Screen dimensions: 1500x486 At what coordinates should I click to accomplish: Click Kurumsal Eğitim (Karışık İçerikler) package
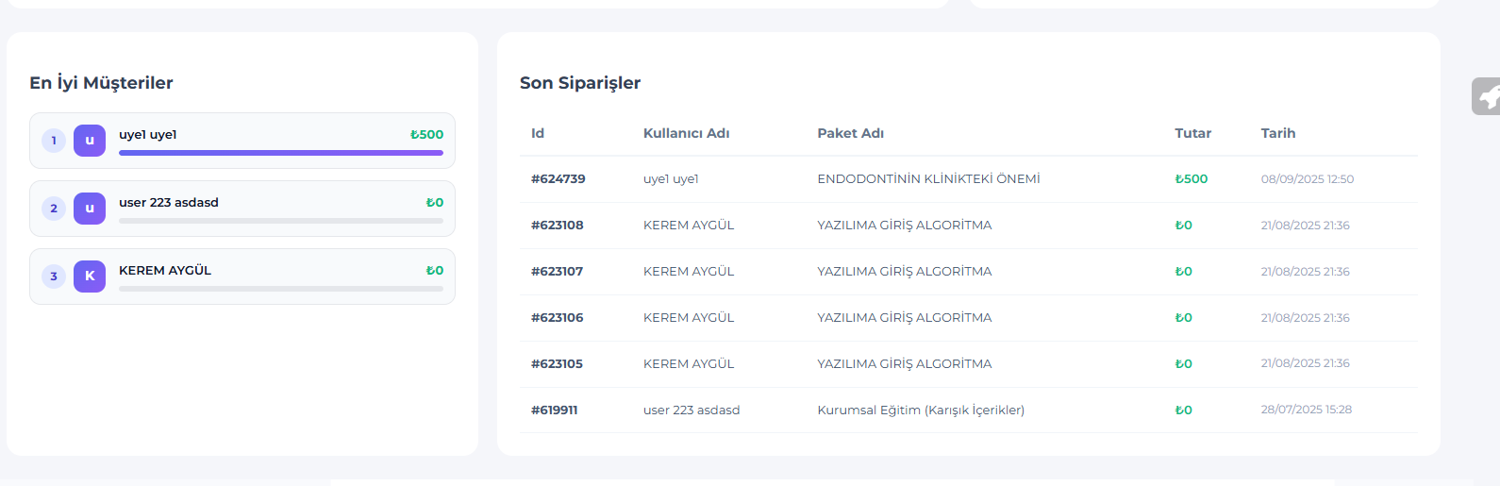[x=920, y=411]
